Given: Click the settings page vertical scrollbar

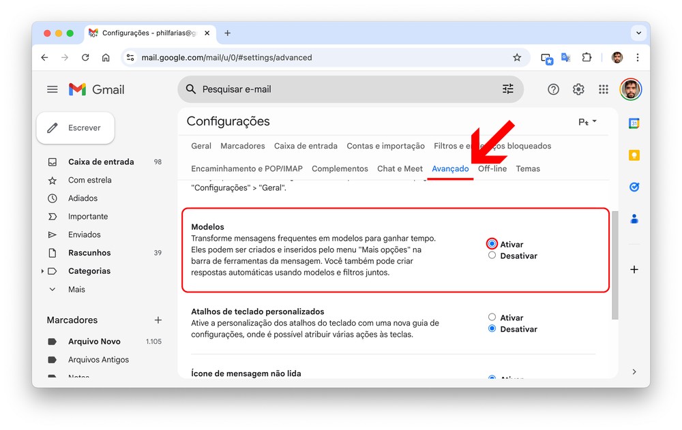Looking at the screenshot, I should pos(614,265).
